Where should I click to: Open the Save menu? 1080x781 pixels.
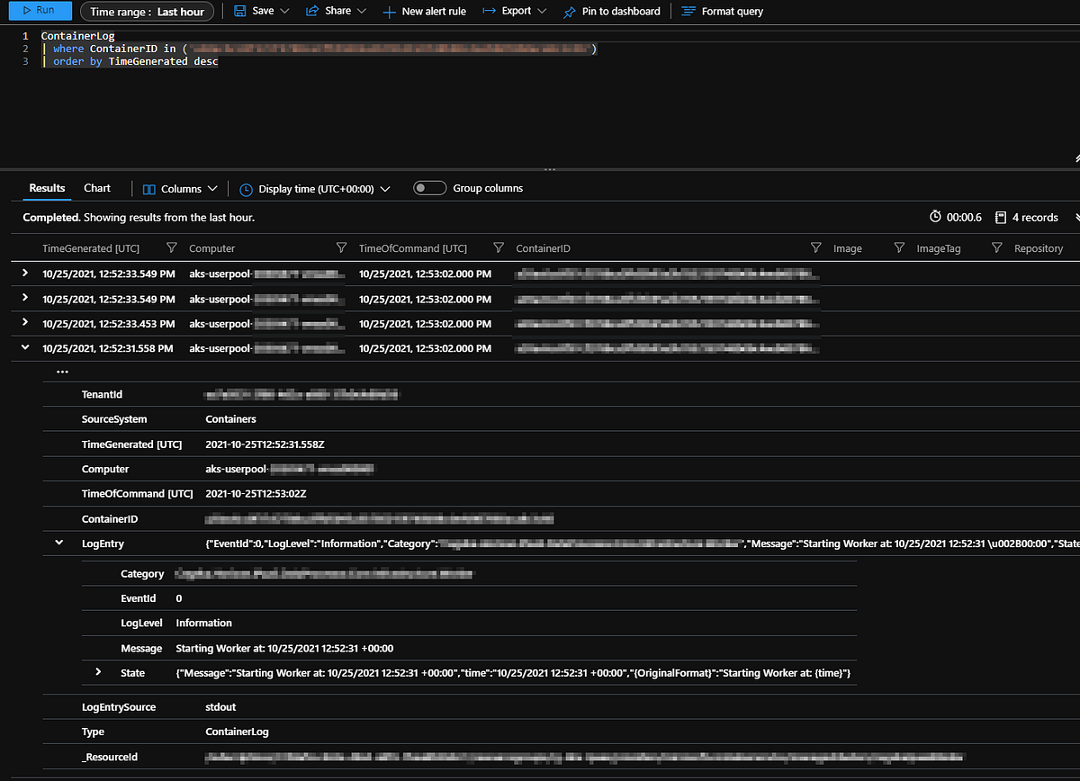tap(260, 12)
